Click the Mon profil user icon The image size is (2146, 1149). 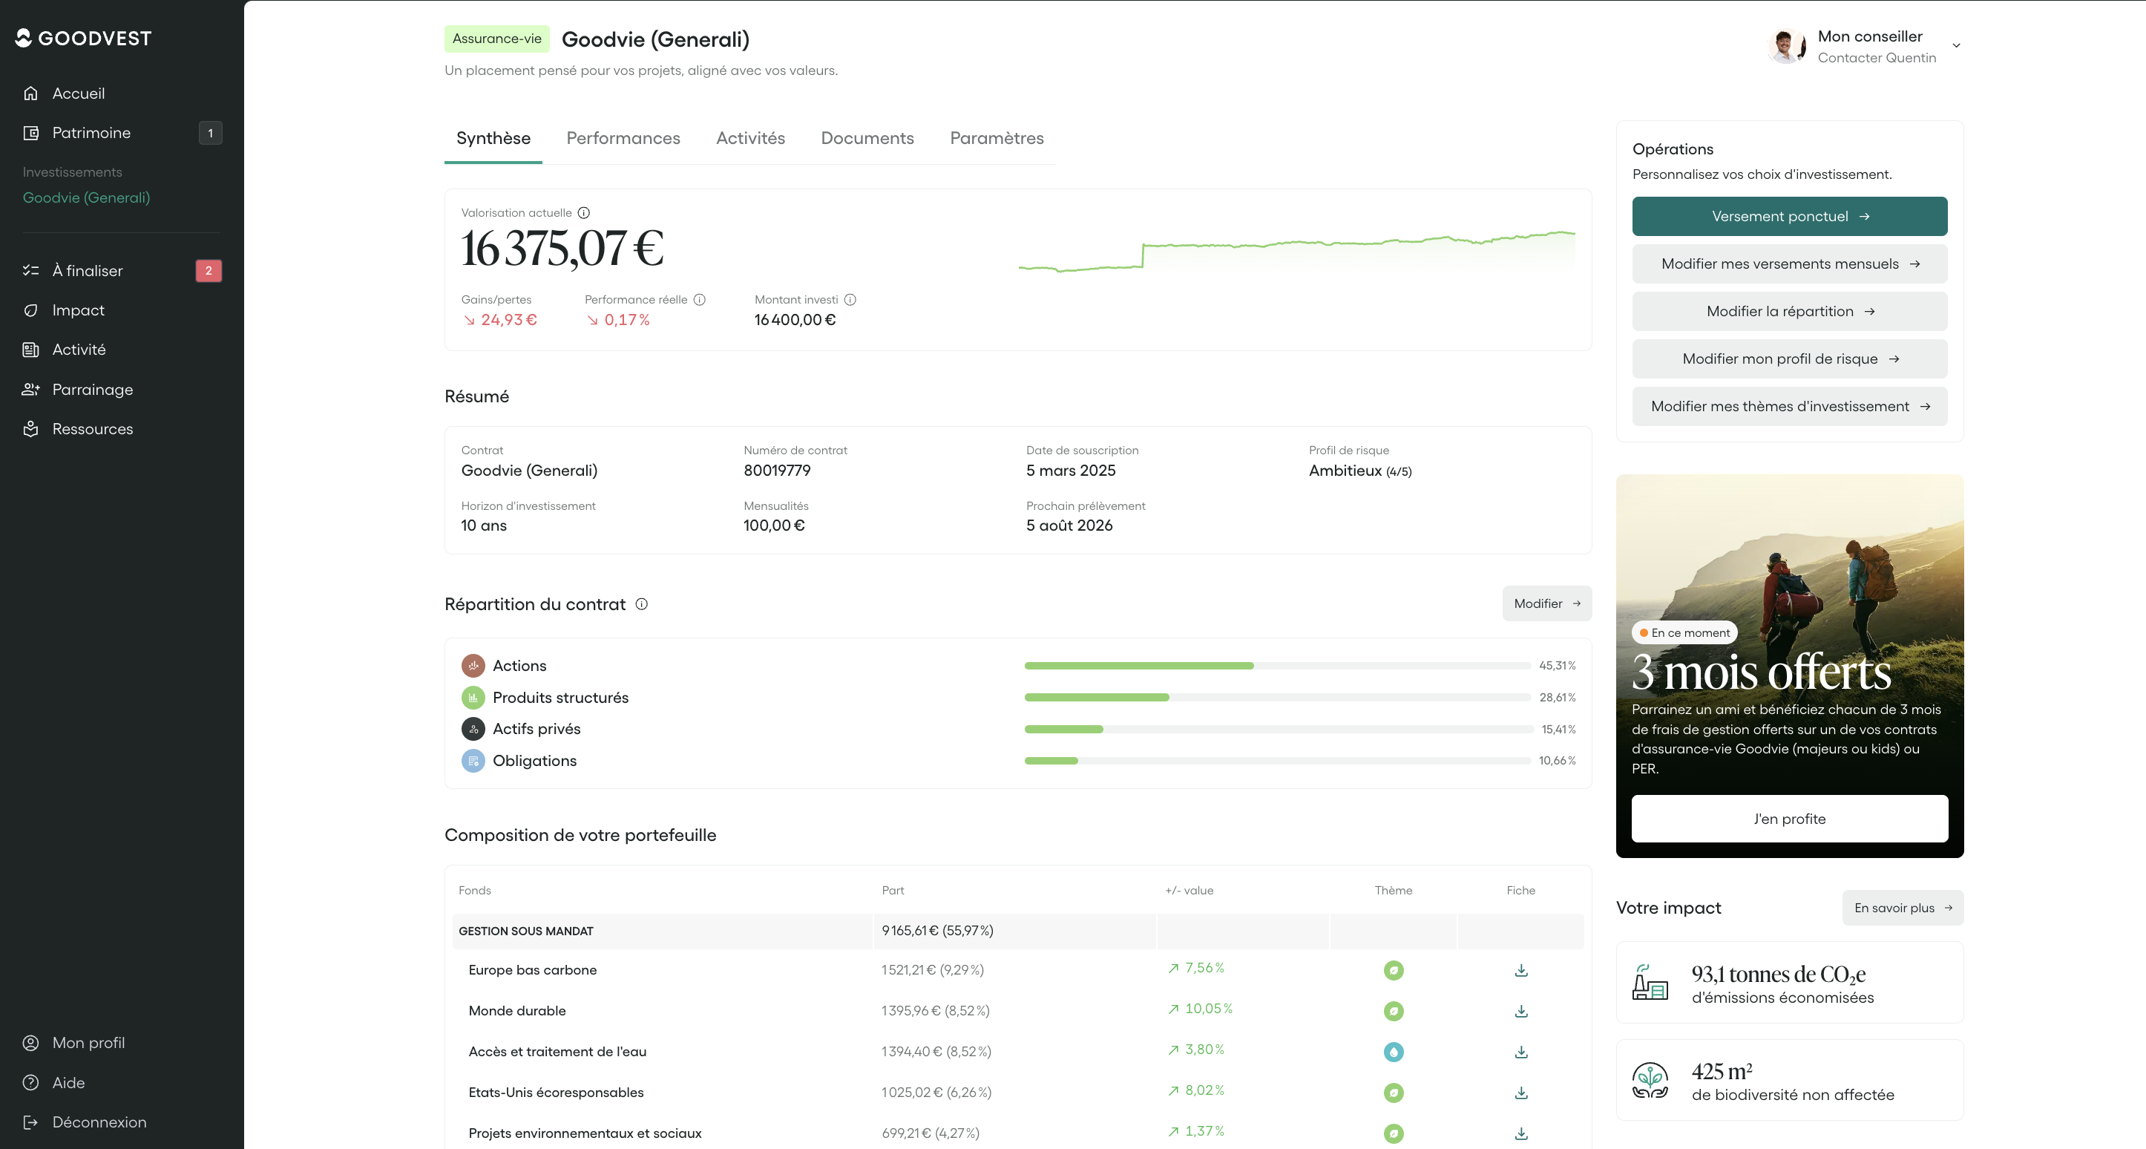coord(31,1043)
